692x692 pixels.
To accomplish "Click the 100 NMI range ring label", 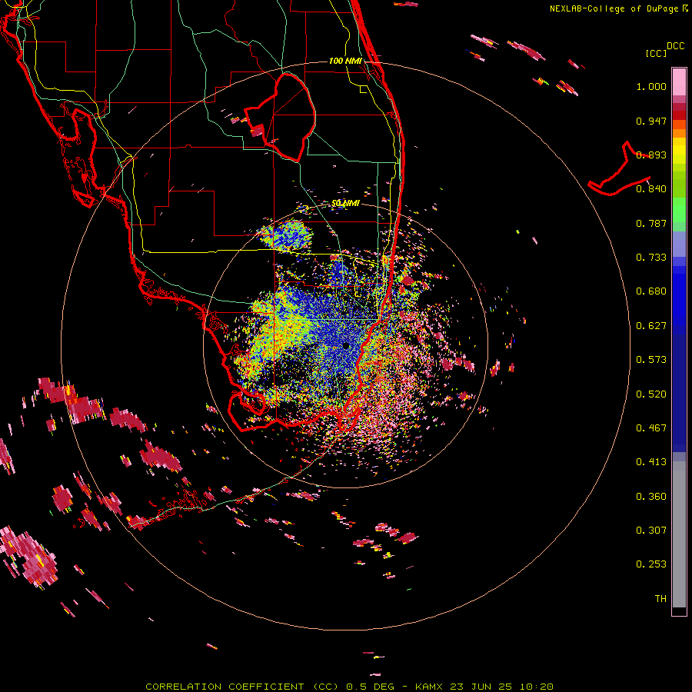I will pyautogui.click(x=345, y=61).
